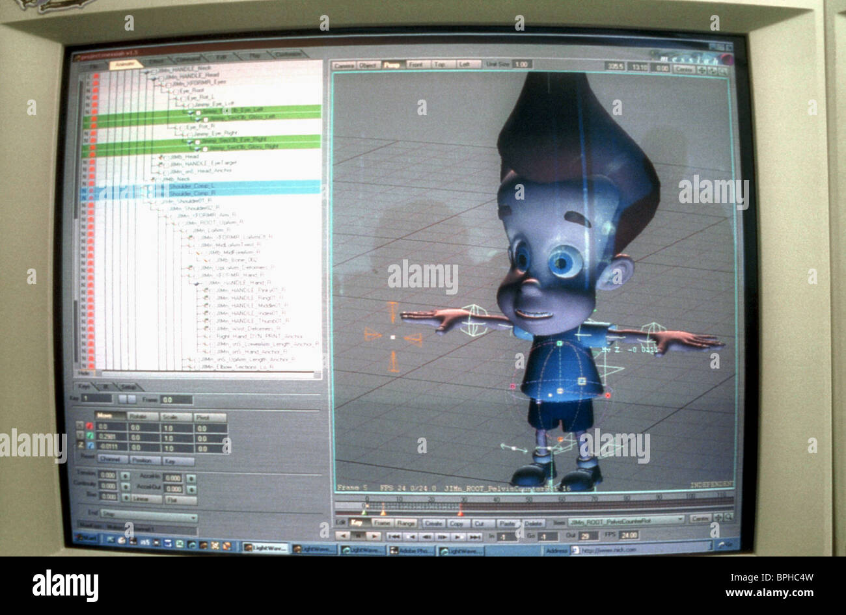The image size is (846, 615).
Task: Open the Play tab
Action: point(254,57)
